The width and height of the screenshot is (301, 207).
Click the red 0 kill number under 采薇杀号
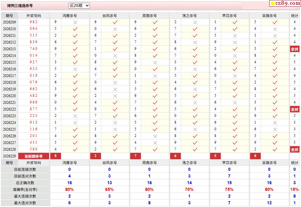coord(255,156)
